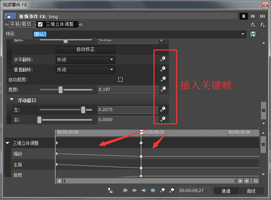
Task: Click the save preset floppy disk icon
Action: click(x=253, y=34)
